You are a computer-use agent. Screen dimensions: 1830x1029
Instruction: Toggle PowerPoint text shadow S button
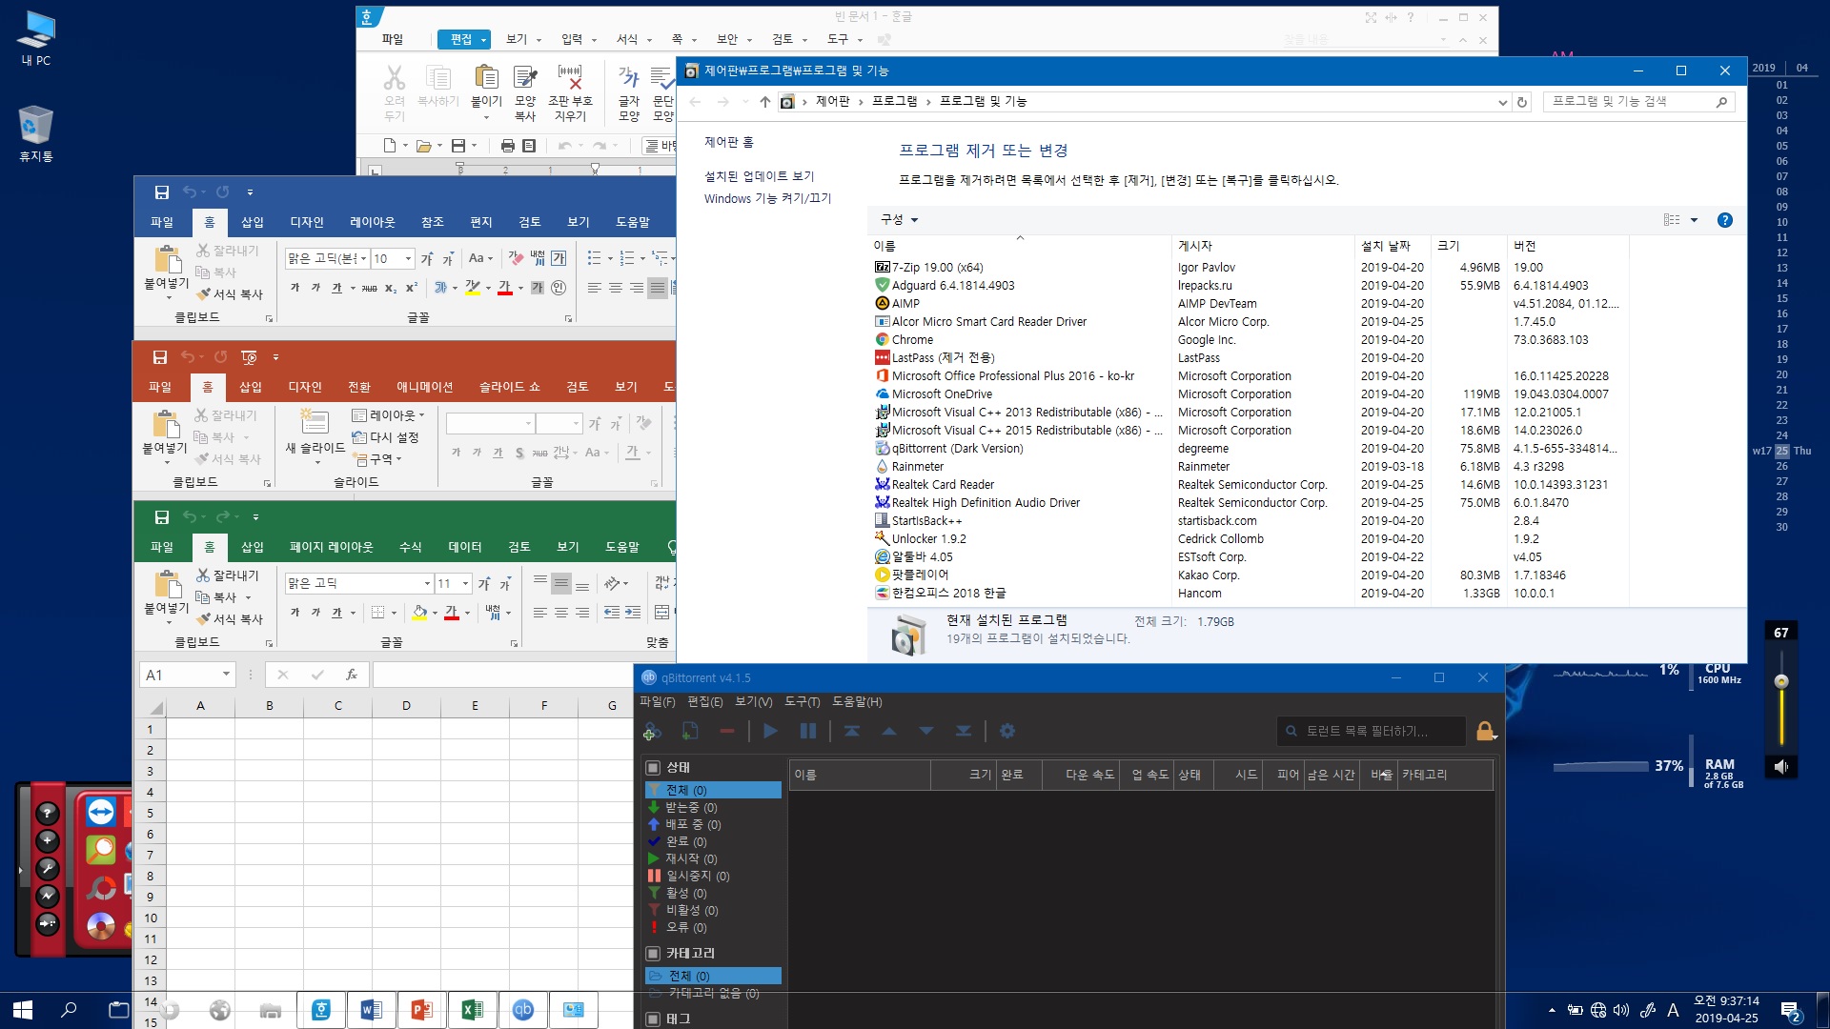pos(519,453)
